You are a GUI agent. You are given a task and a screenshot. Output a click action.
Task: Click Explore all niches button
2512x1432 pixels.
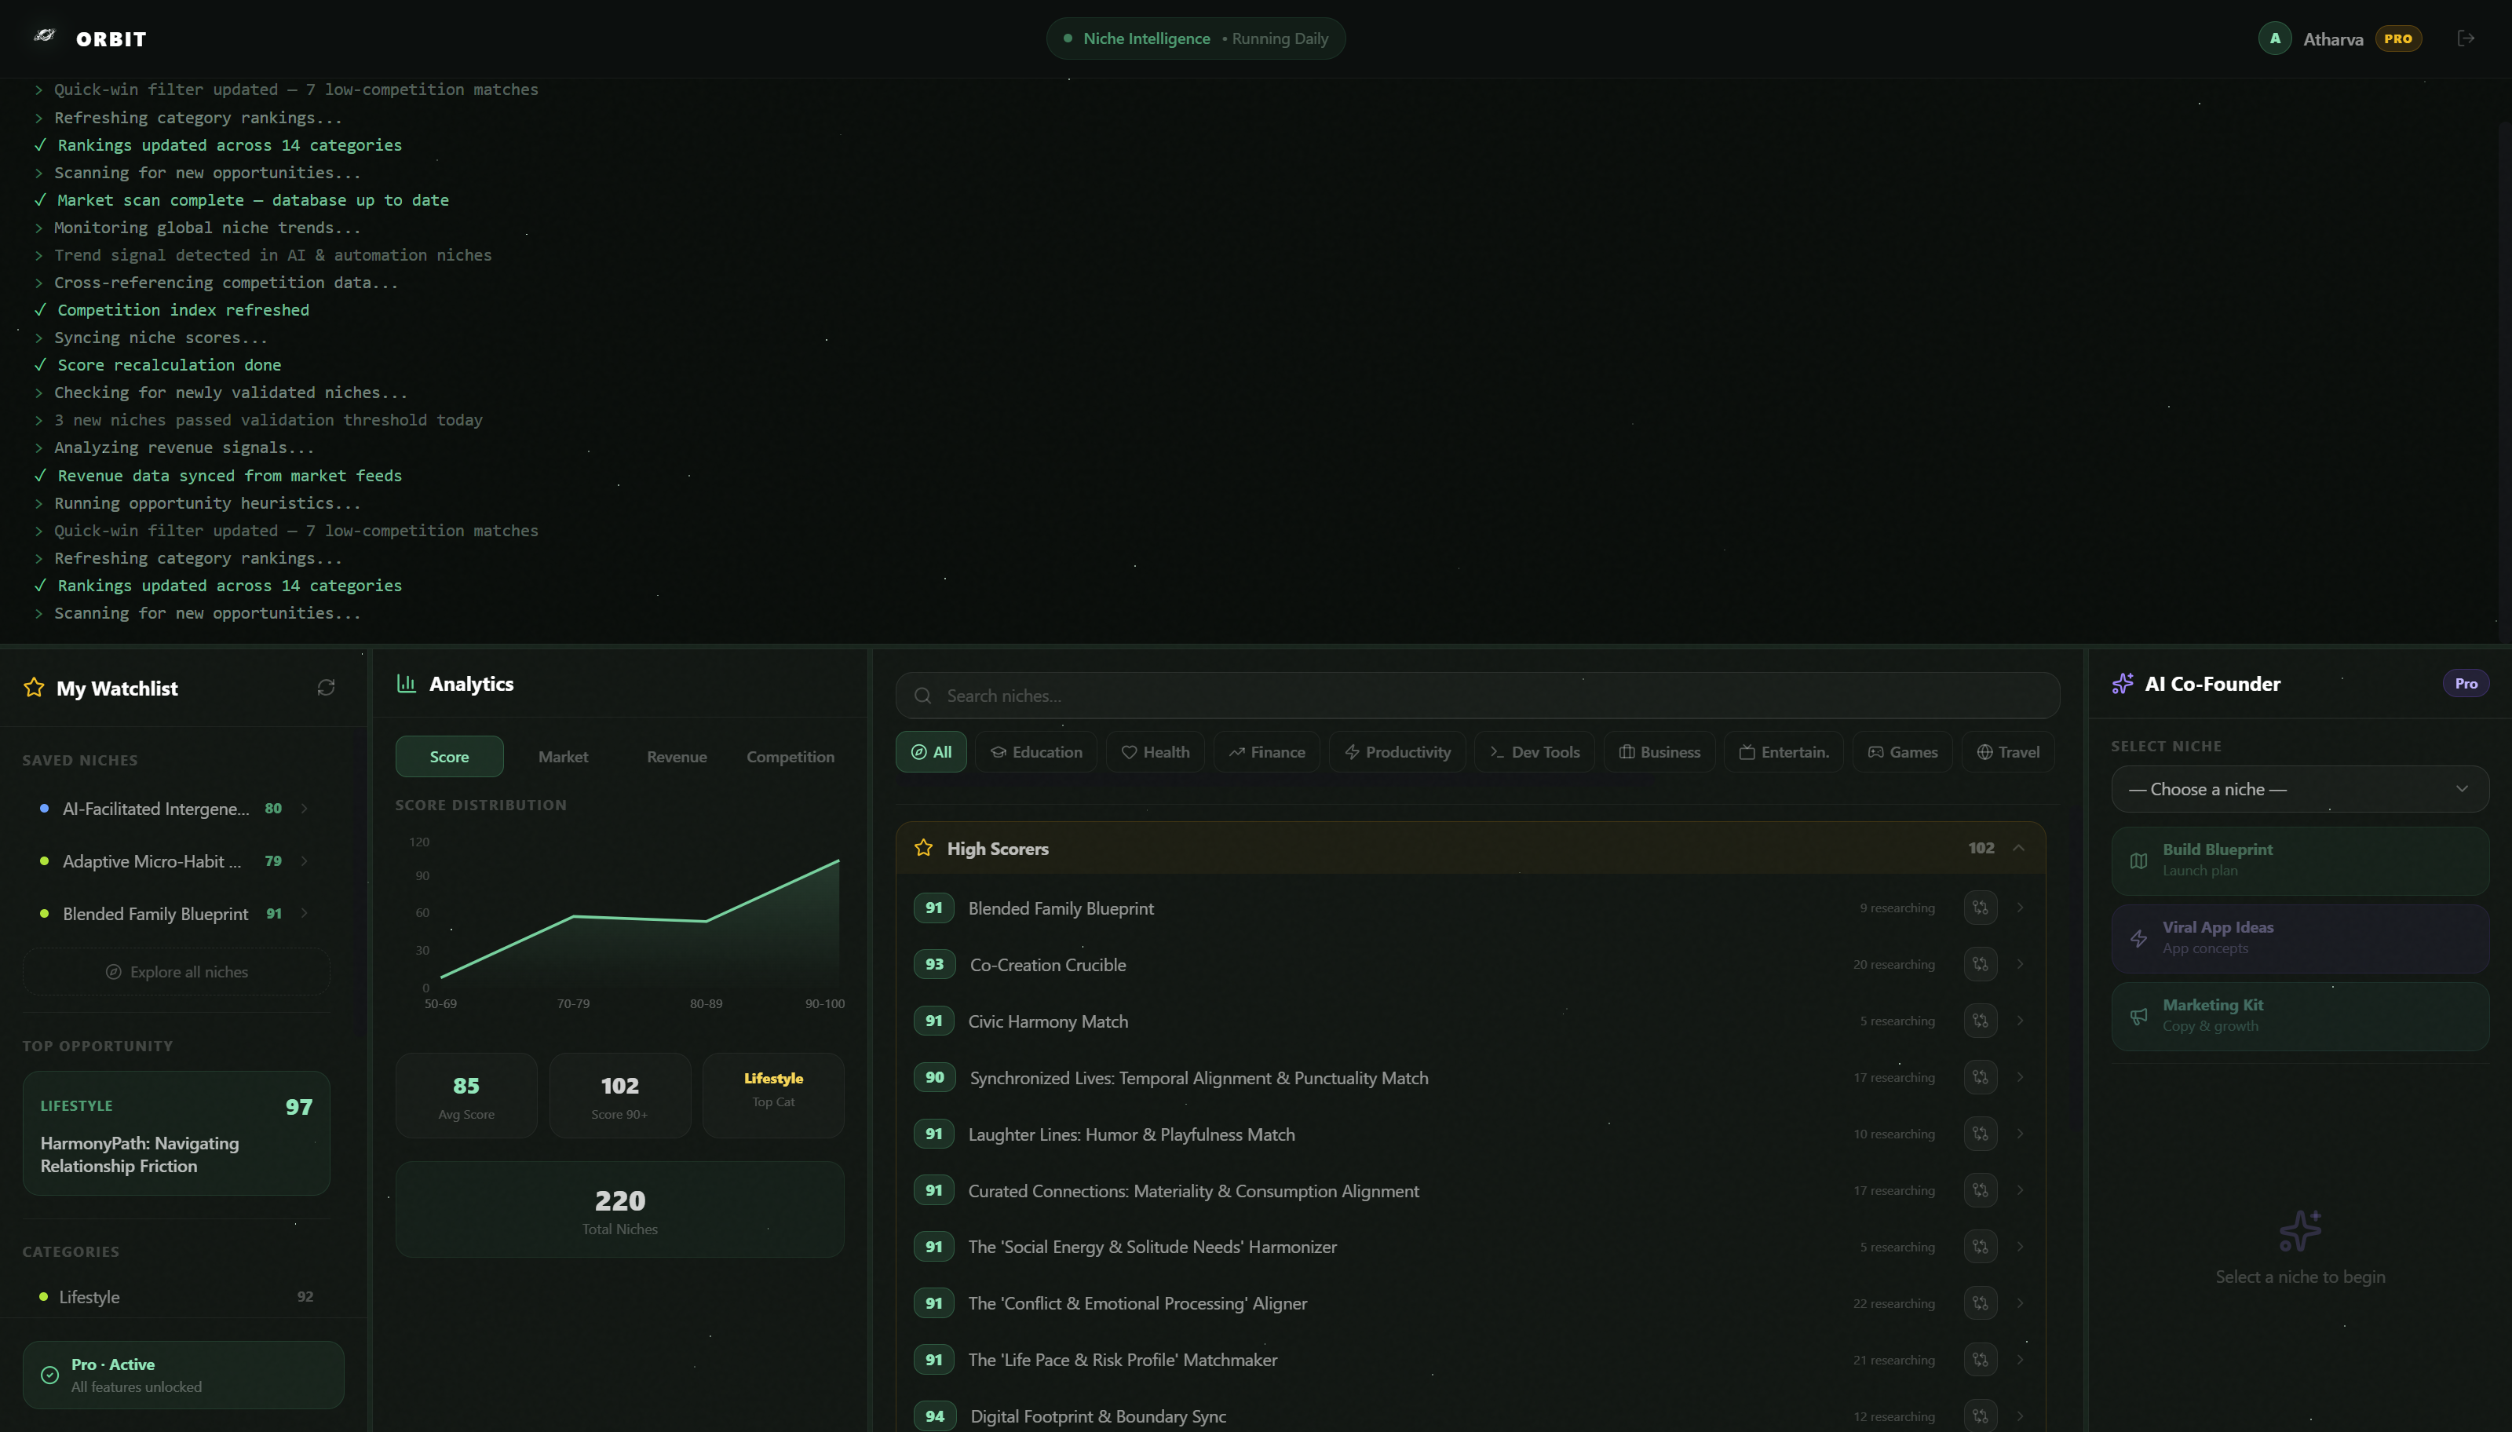tap(177, 972)
